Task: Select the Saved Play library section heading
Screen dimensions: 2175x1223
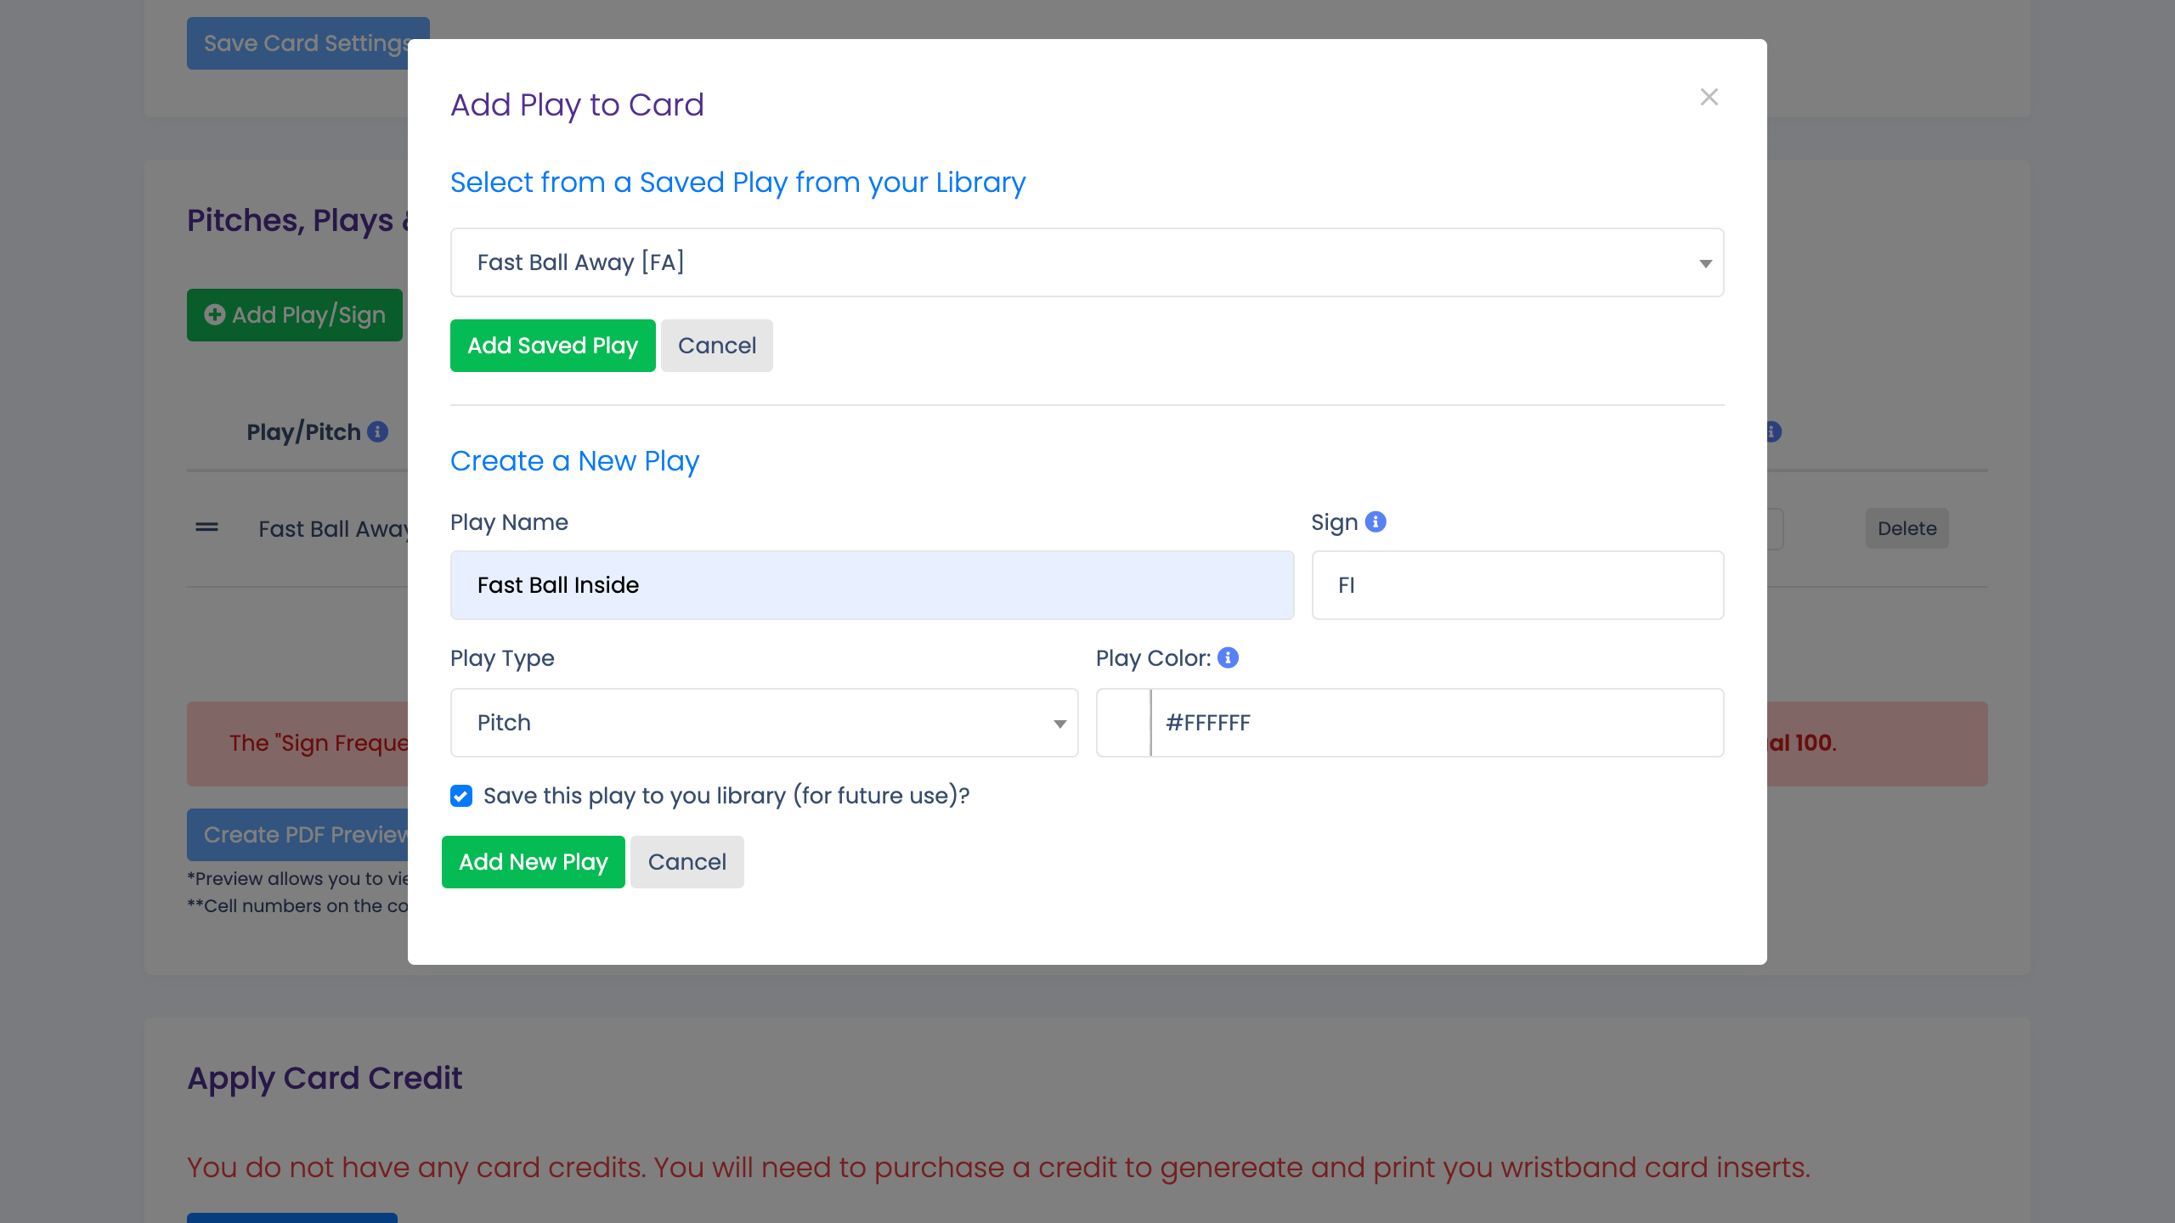Action: pos(737,182)
